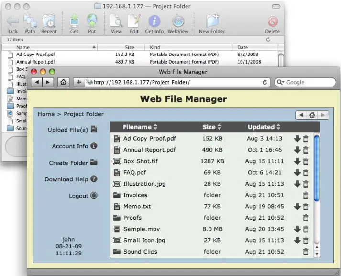The image size is (341, 276).
Task: Click Upload File(s) in sidebar
Action: [x=72, y=130]
